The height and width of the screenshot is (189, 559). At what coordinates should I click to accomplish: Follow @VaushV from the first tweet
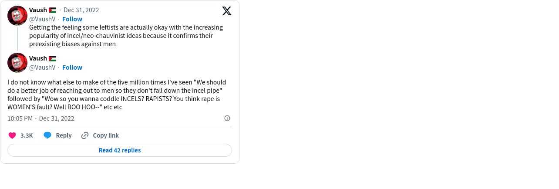tap(72, 19)
